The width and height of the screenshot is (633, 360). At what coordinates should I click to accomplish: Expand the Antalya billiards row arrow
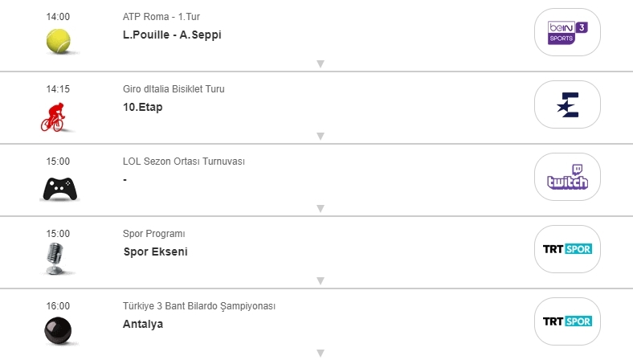[320, 353]
